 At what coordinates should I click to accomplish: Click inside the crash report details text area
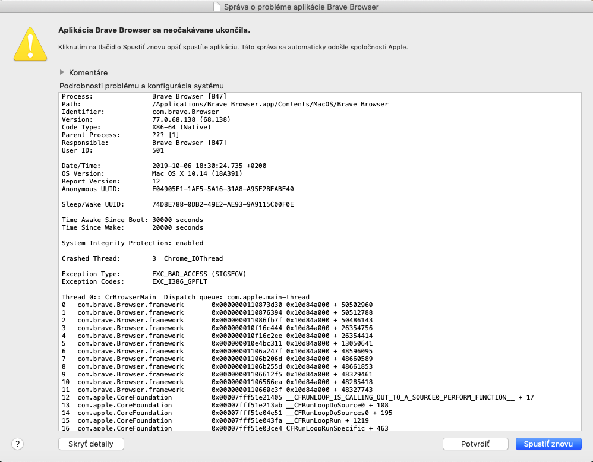click(320, 261)
